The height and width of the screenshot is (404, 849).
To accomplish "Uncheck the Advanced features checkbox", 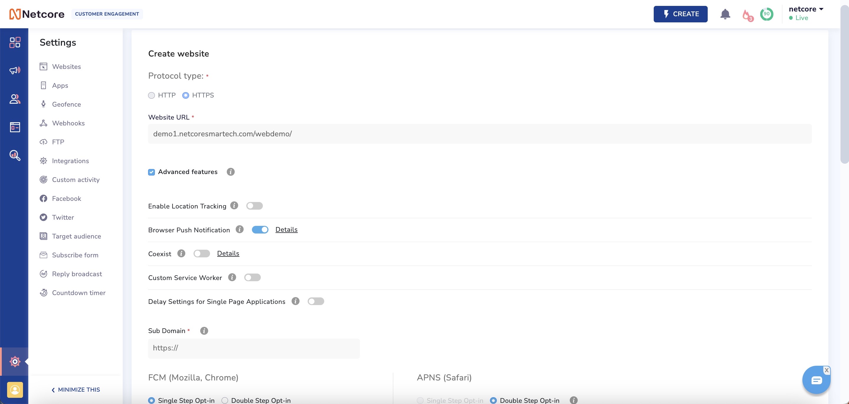I will point(151,172).
